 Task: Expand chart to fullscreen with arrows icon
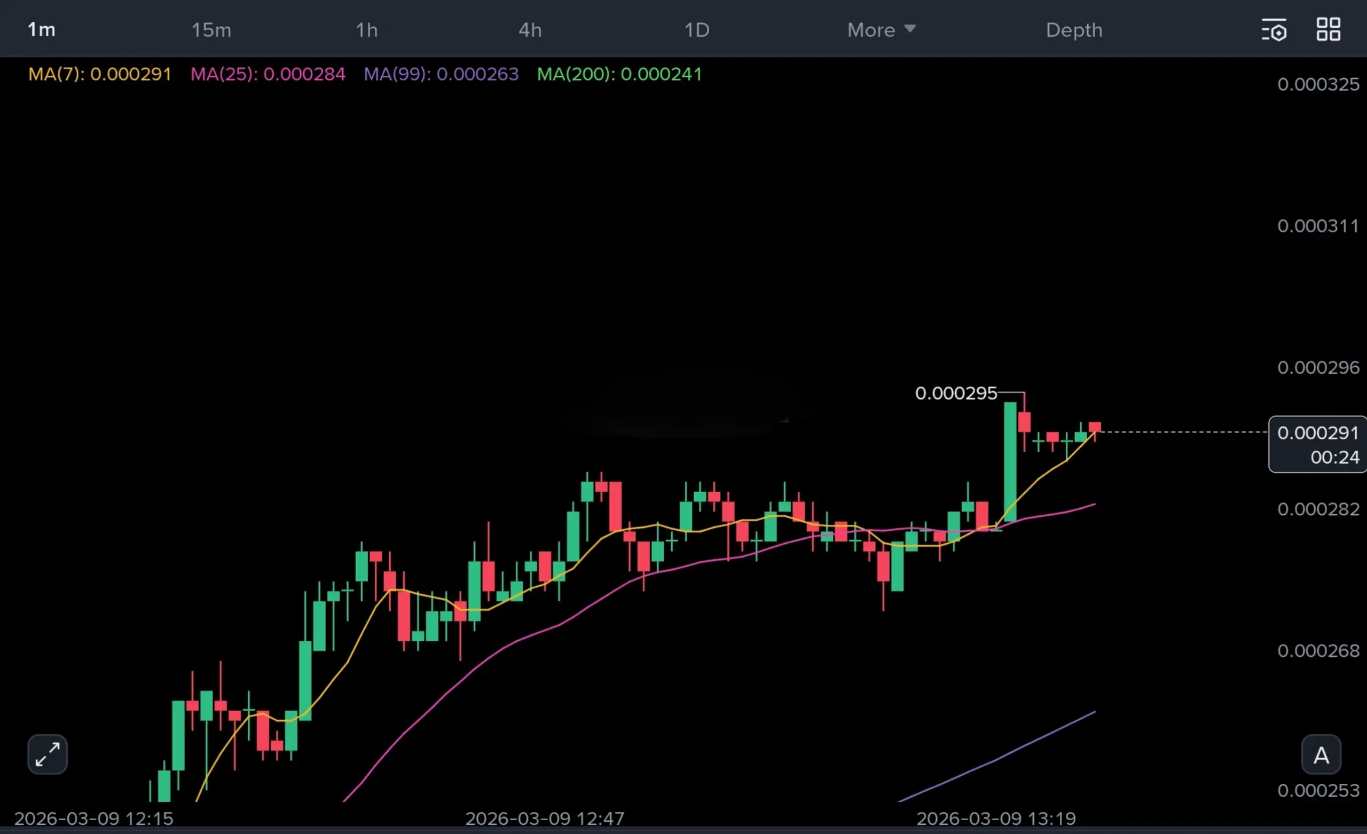click(x=47, y=754)
